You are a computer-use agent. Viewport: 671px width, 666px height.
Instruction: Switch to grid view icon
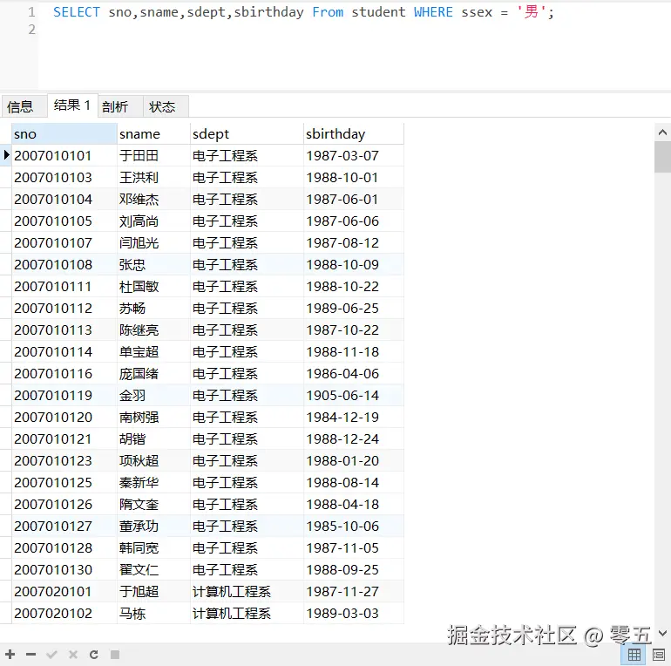(634, 655)
